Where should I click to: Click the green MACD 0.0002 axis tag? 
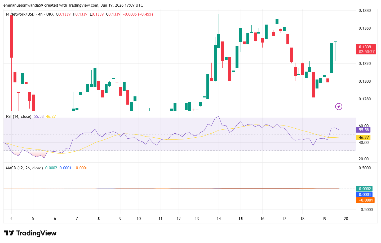[365, 189]
